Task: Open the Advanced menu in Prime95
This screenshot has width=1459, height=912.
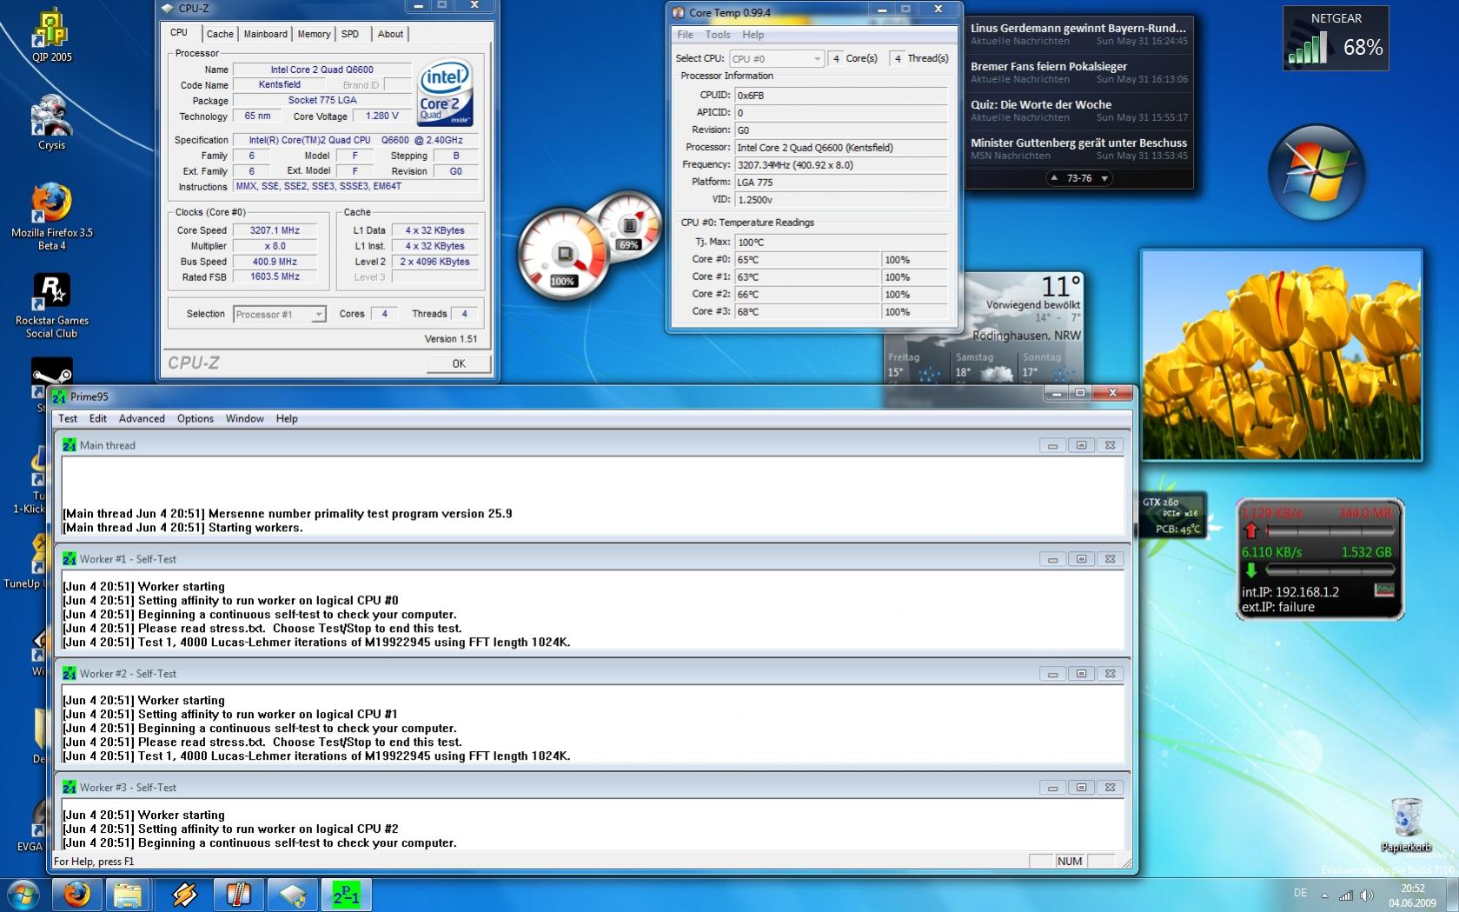Action: tap(142, 418)
